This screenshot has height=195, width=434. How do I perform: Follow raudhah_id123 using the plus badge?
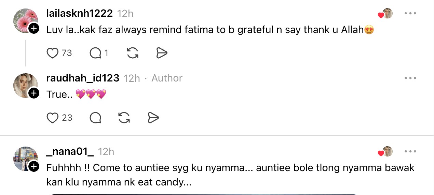click(33, 93)
